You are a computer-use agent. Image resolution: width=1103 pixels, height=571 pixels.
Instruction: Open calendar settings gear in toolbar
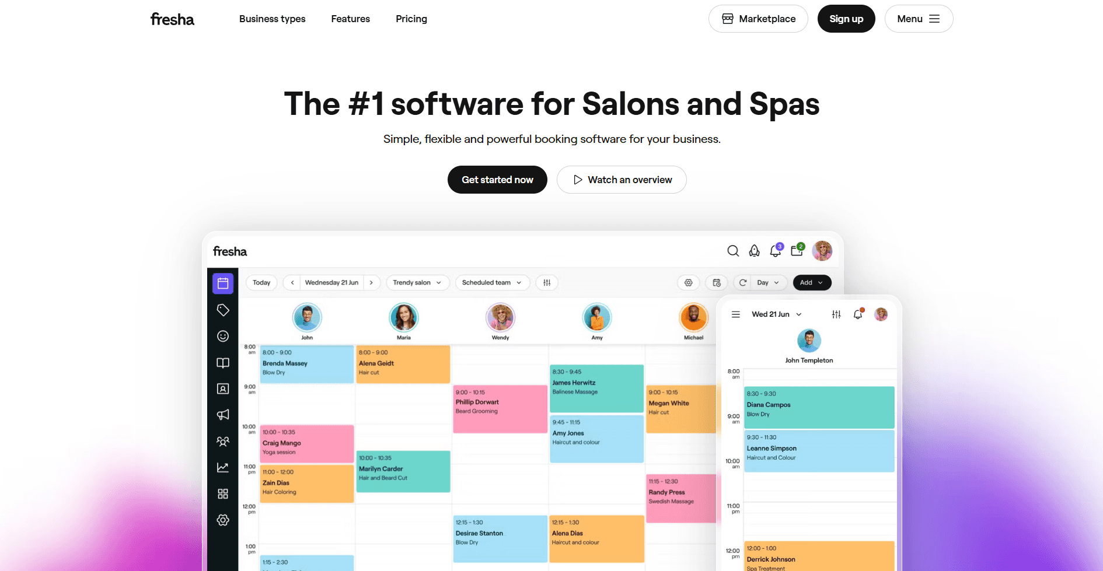click(689, 283)
